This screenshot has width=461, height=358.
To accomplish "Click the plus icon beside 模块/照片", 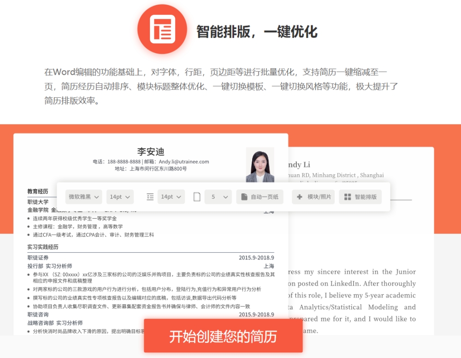I will pyautogui.click(x=299, y=197).
